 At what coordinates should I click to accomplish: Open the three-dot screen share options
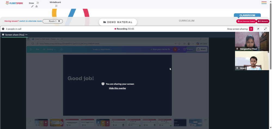(26, 35)
